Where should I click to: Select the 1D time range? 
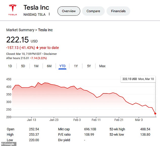(10, 66)
